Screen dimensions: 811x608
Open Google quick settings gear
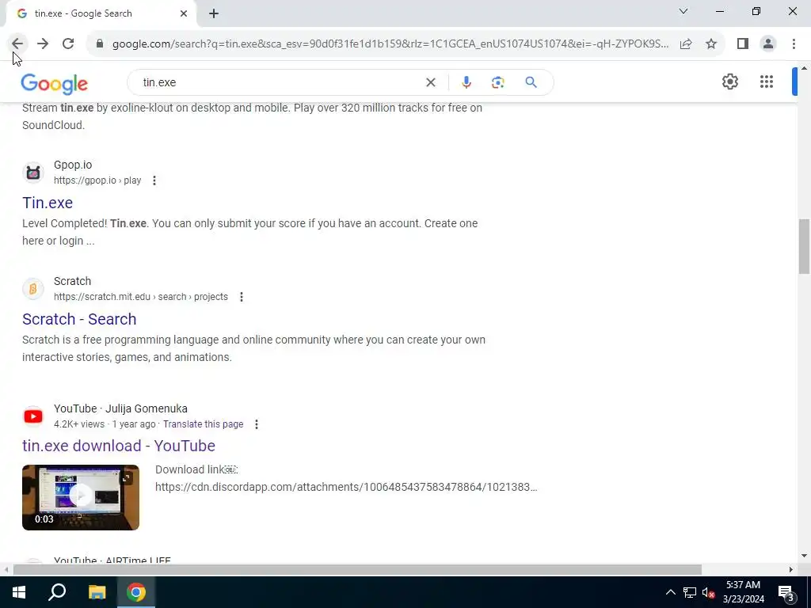click(x=729, y=82)
